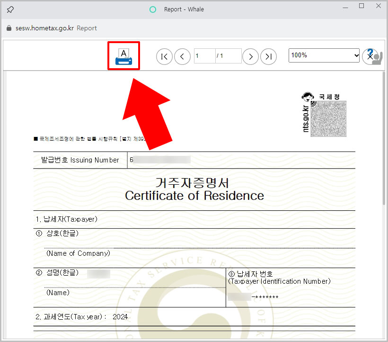
Task: Go to first page of report
Action: (164, 57)
